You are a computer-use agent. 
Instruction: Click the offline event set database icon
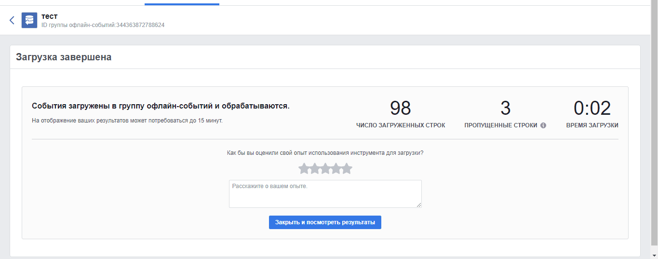point(29,20)
